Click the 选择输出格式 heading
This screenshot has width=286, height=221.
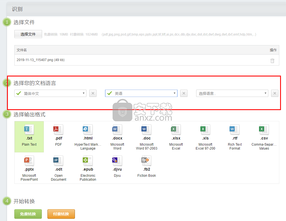pyautogui.click(x=29, y=115)
